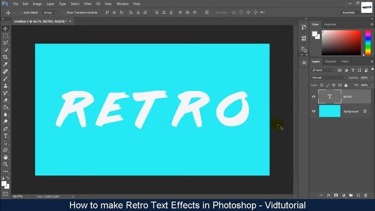The image size is (375, 211).
Task: Click the hue spectrum slider bar
Action: point(368,43)
